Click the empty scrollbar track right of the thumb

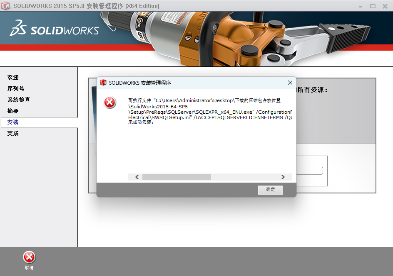pos(246,177)
